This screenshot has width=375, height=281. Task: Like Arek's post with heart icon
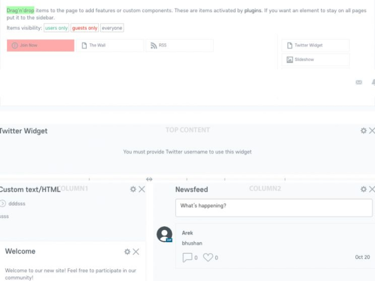click(x=208, y=257)
